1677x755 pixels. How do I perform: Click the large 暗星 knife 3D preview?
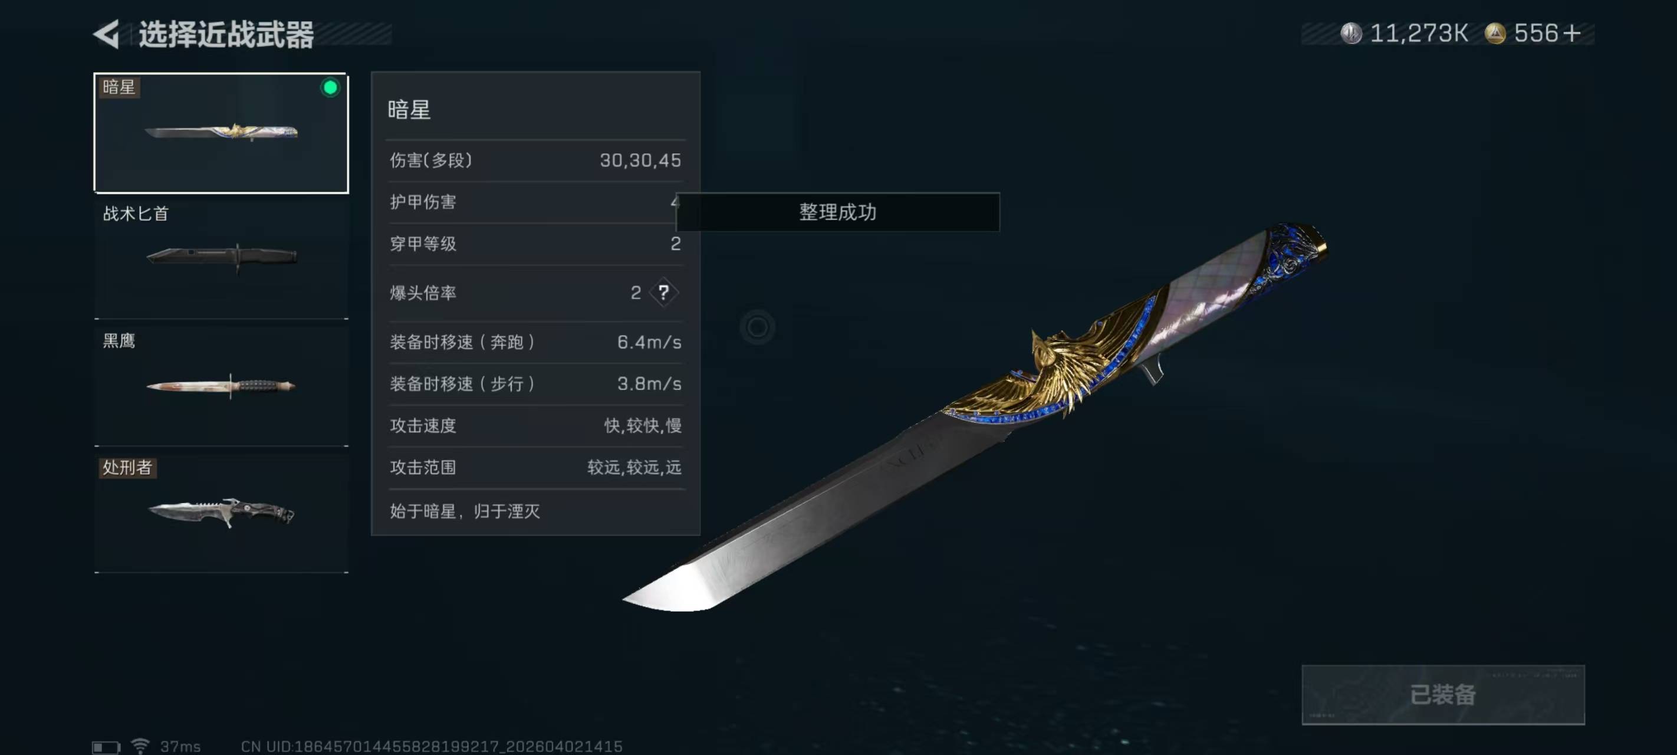975,417
